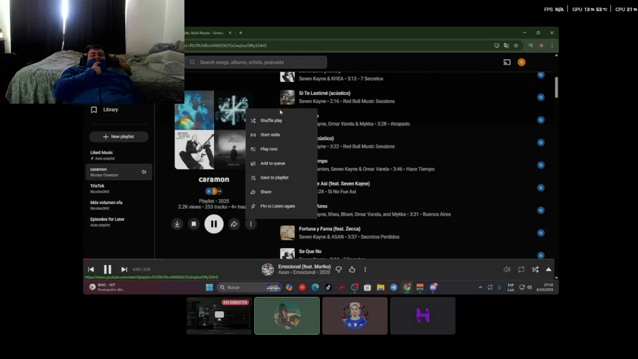Screen dimensions: 638x359
Task: Download the caramon playlist
Action: tap(177, 224)
